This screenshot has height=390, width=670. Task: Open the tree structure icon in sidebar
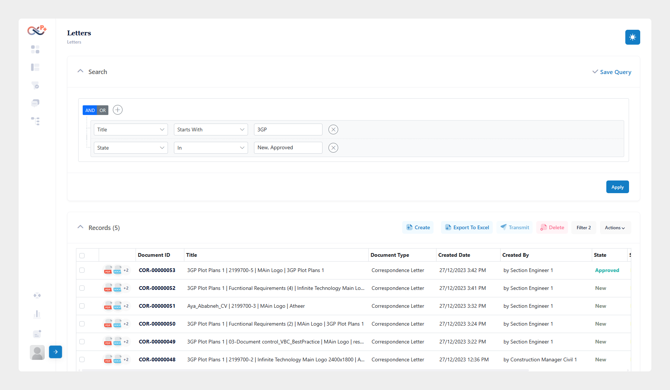[x=35, y=121]
